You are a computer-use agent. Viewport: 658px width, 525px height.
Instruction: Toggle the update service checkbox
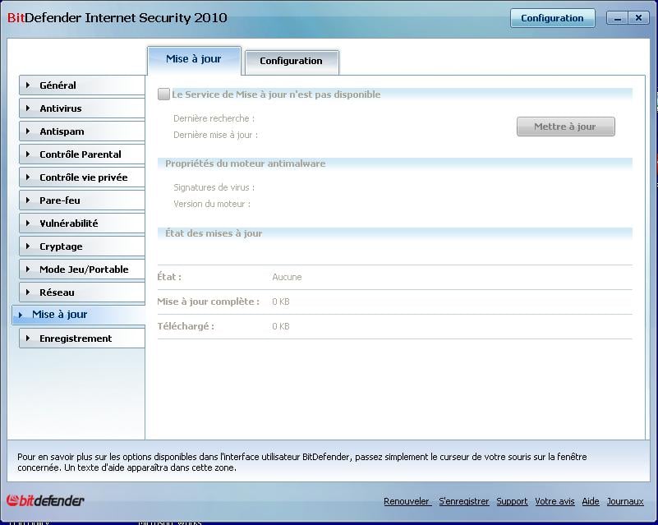click(163, 94)
